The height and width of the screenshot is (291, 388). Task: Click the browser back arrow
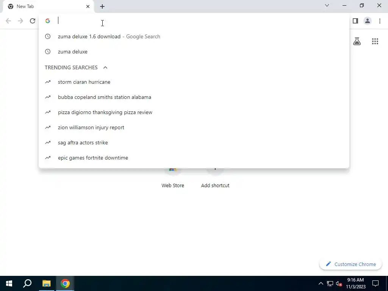(8, 21)
